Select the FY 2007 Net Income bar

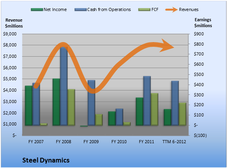click(29, 105)
